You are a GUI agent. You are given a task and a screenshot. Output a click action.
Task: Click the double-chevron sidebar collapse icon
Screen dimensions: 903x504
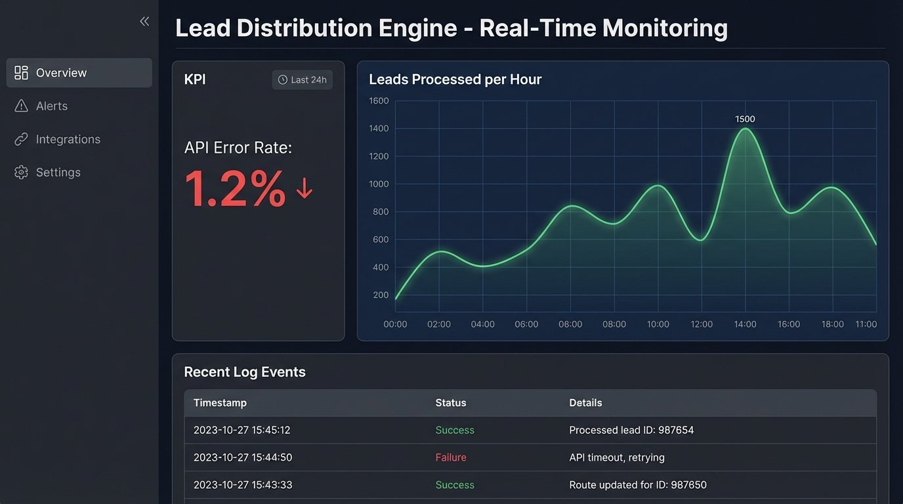coord(144,20)
